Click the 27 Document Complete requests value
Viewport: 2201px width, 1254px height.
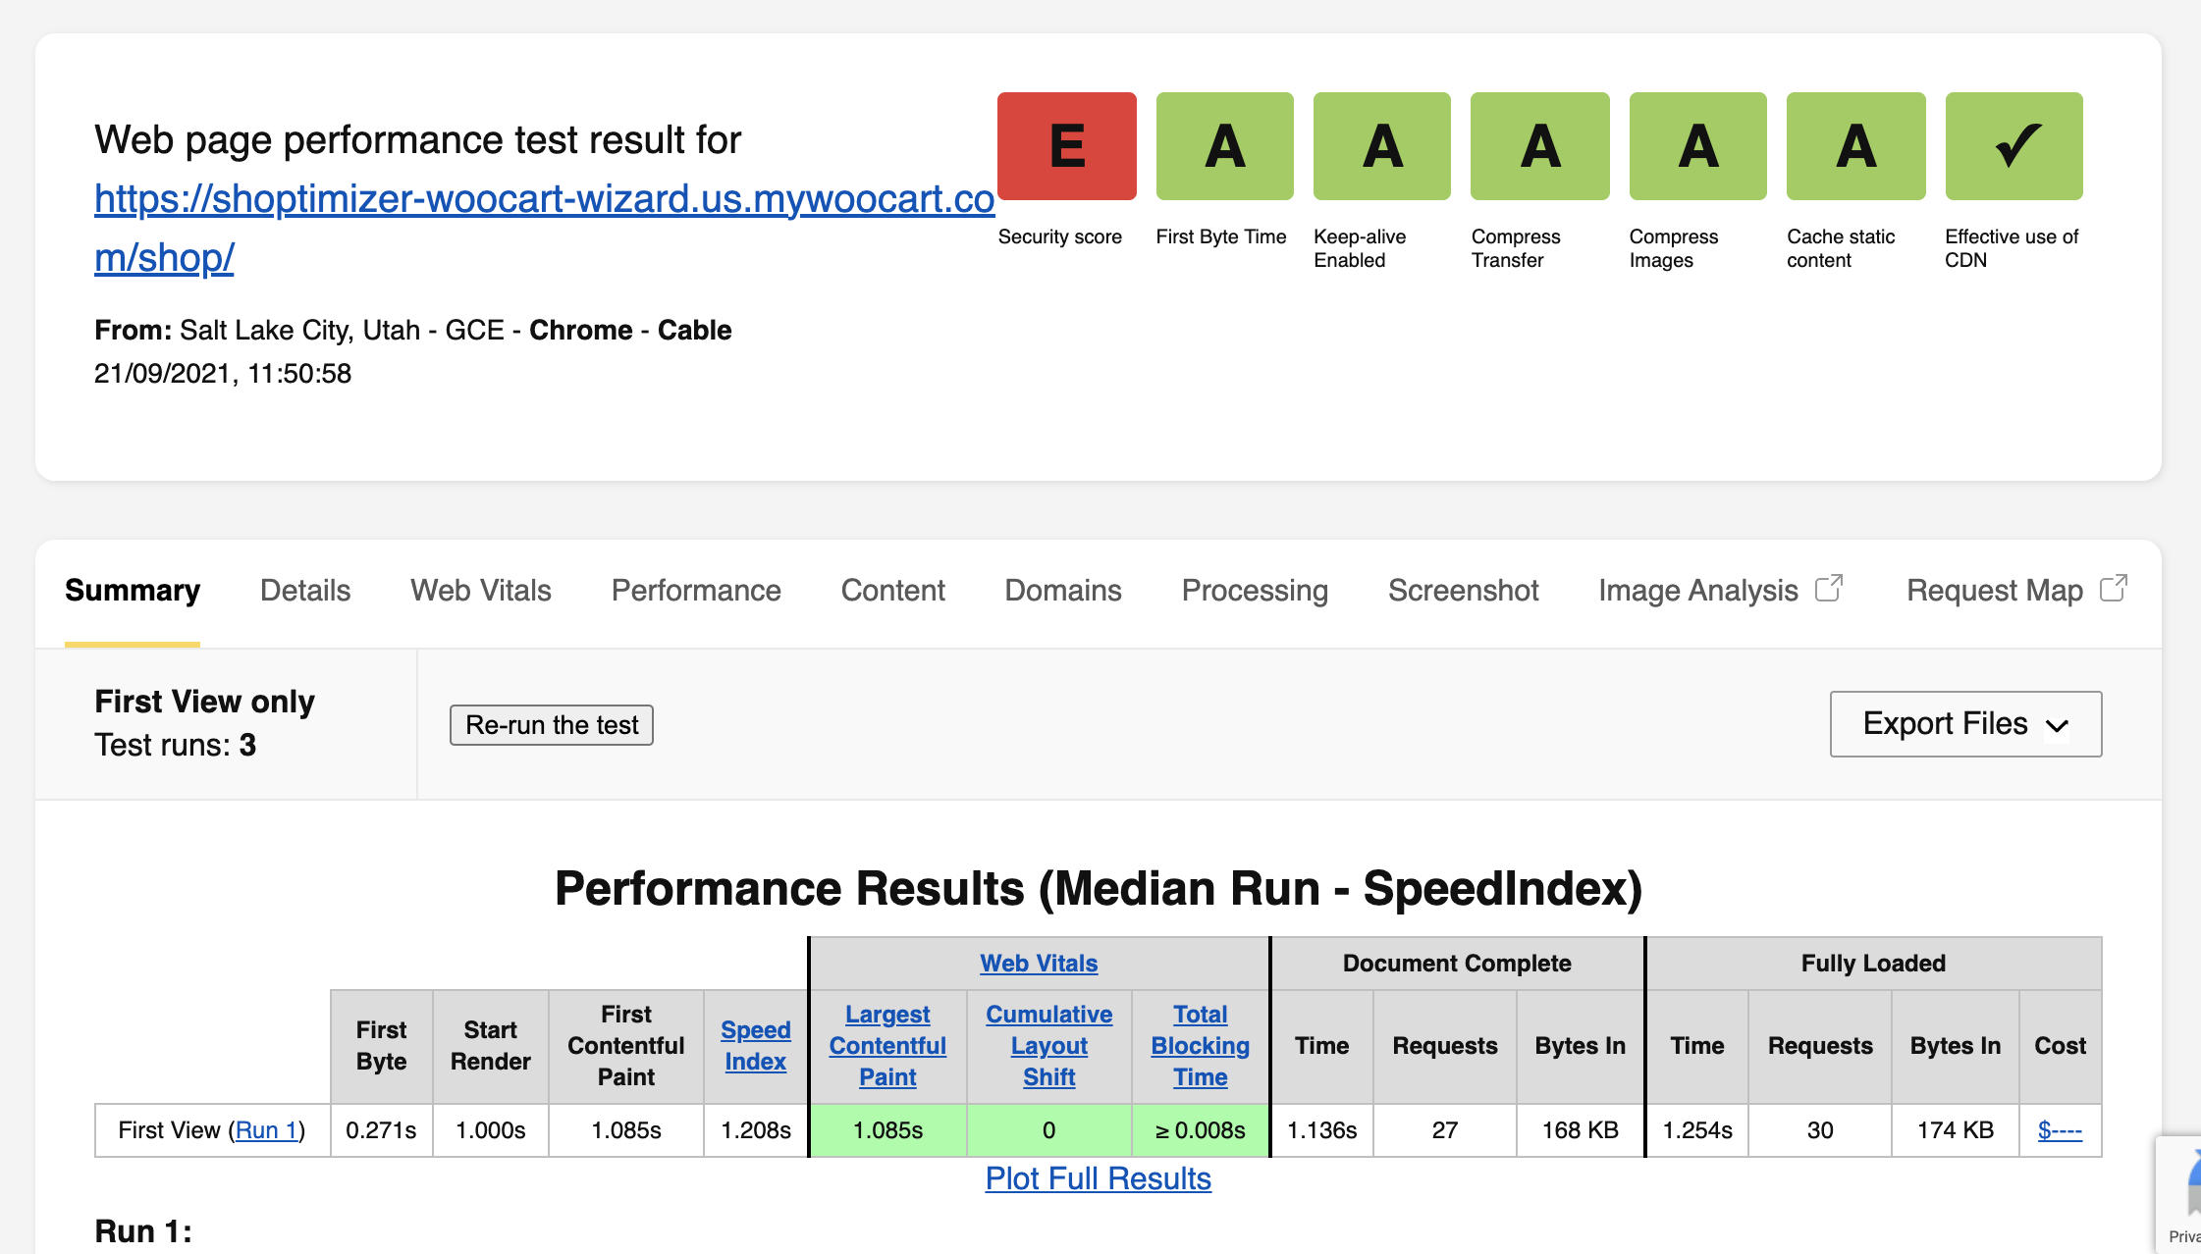[x=1445, y=1130]
